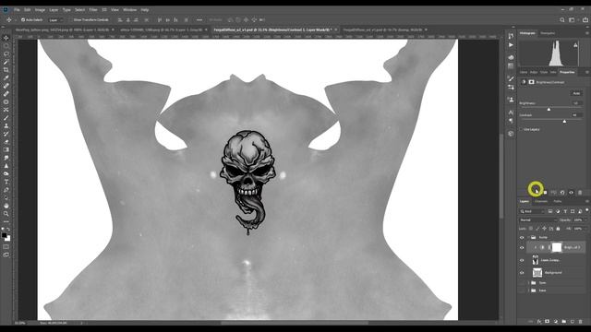Select the Clone Stamp tool
The image size is (591, 332).
coord(6,126)
